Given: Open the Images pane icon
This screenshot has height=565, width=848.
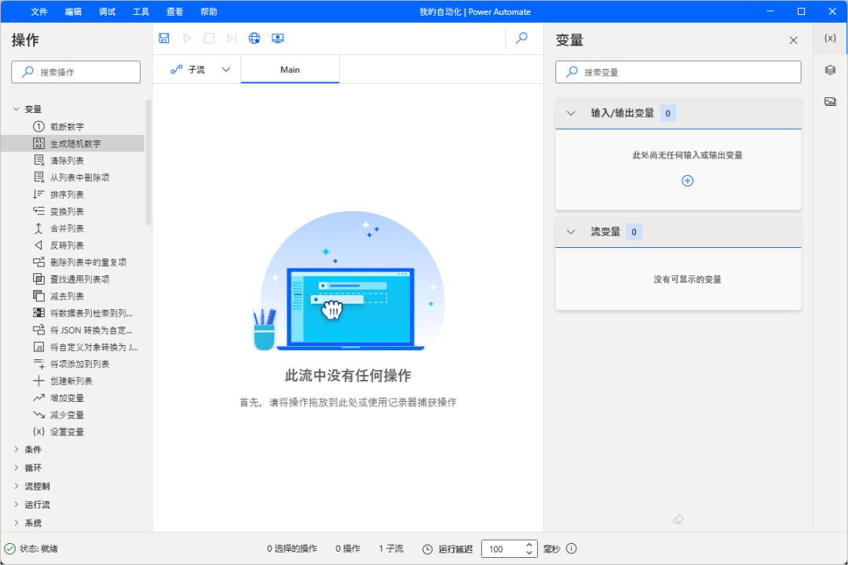Looking at the screenshot, I should point(830,102).
